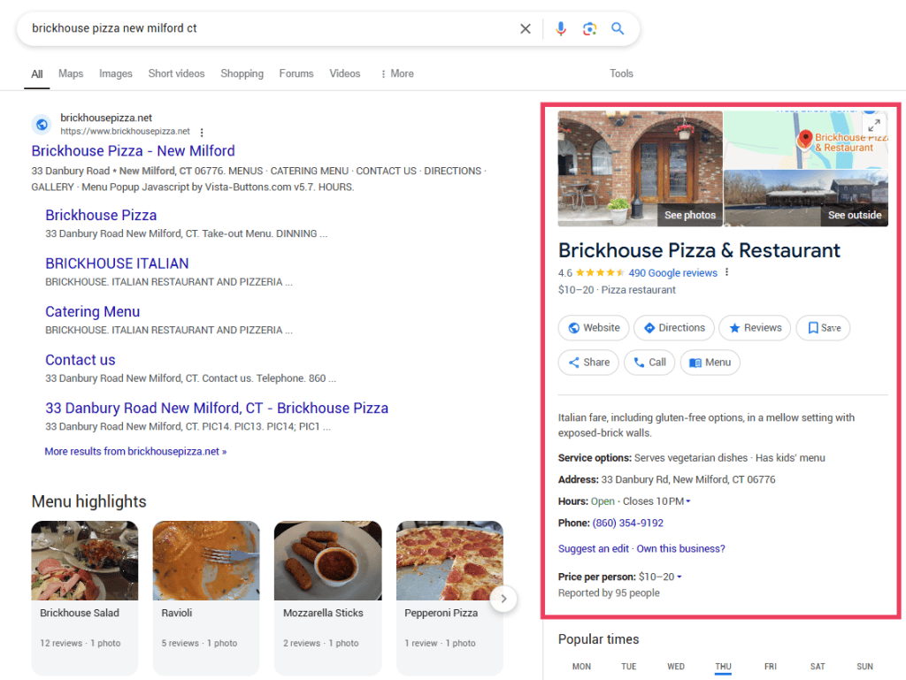The width and height of the screenshot is (906, 680).
Task: Select the Videos tab
Action: (x=345, y=74)
